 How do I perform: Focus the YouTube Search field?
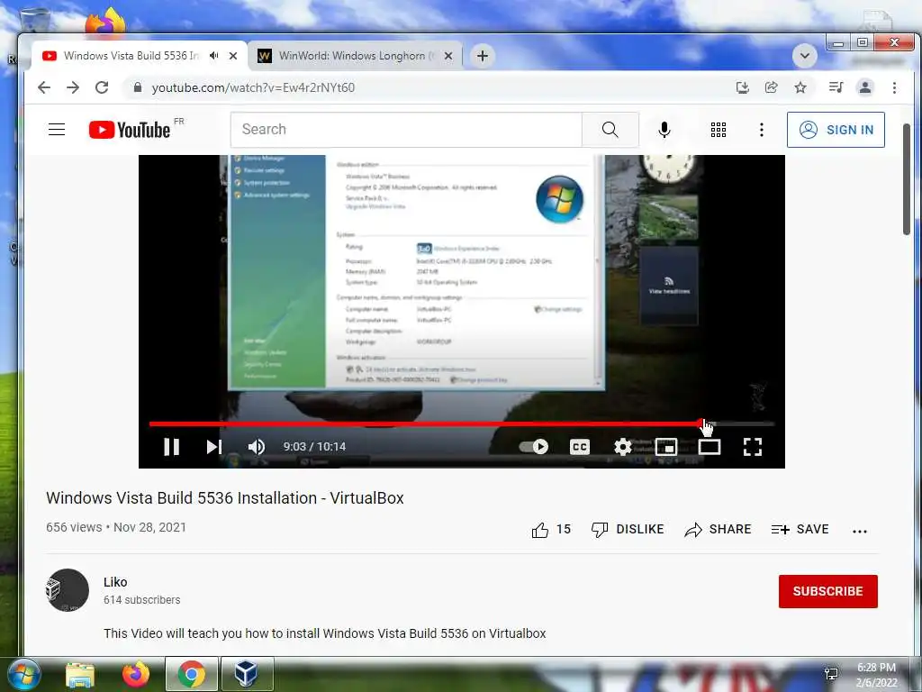coord(406,130)
